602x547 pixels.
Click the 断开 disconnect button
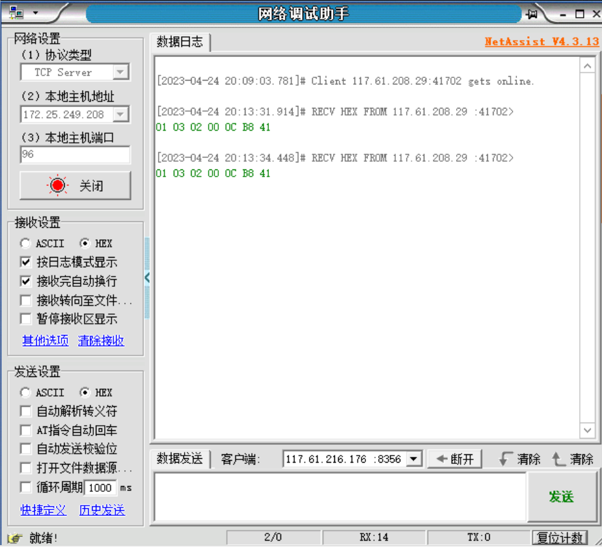(455, 459)
